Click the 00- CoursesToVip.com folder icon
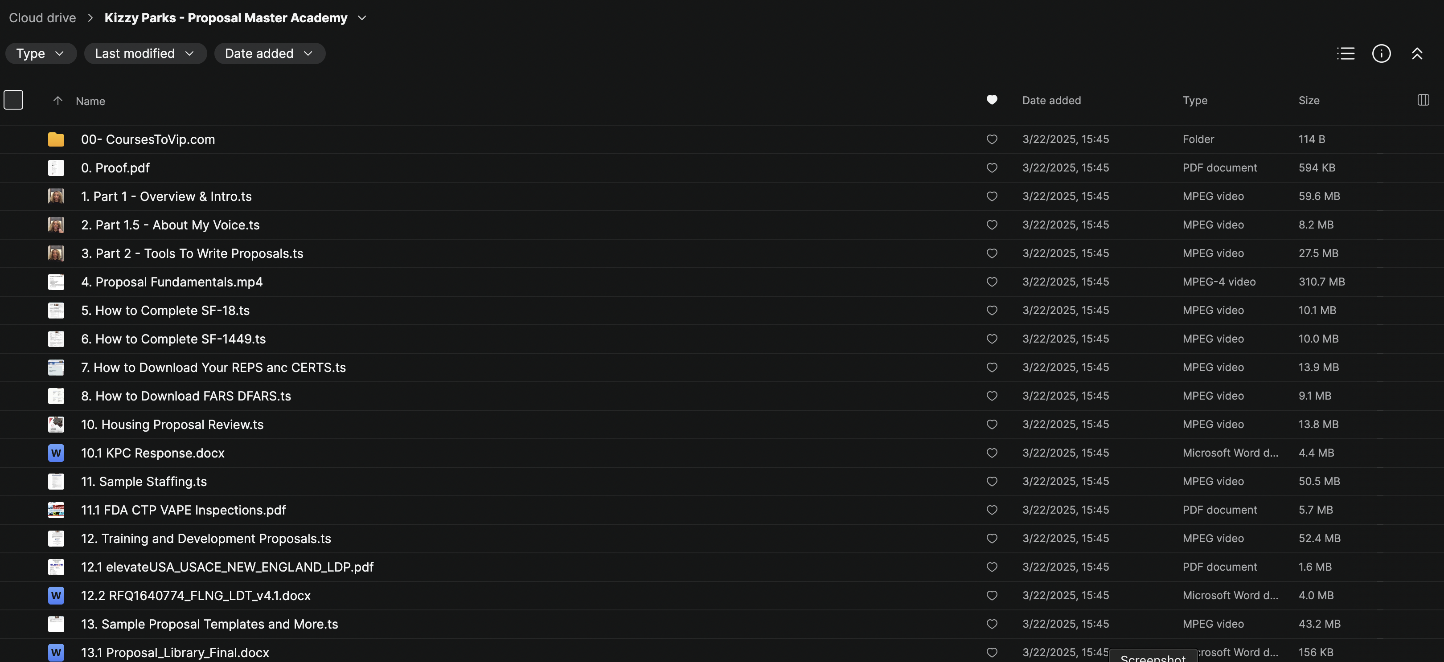This screenshot has height=662, width=1444. pyautogui.click(x=56, y=139)
